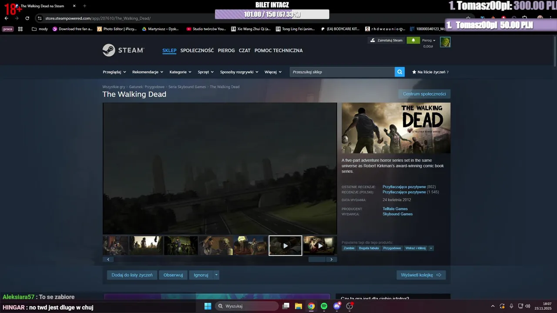Go back with the browser back arrow

pos(6,18)
